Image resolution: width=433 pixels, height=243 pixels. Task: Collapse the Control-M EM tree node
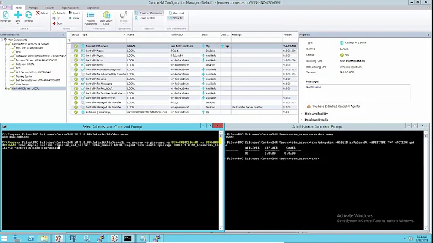point(6,44)
